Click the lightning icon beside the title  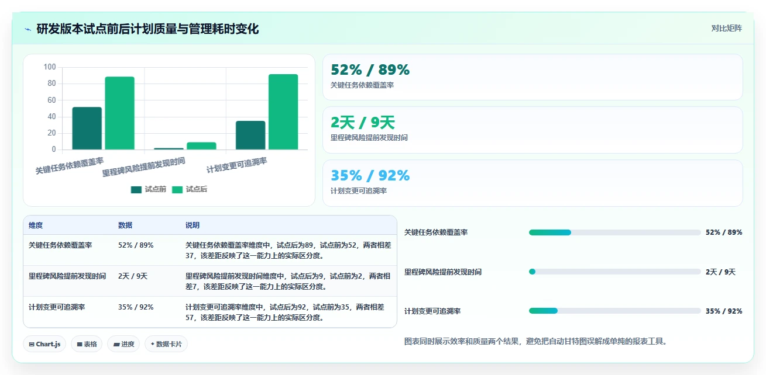coord(28,29)
